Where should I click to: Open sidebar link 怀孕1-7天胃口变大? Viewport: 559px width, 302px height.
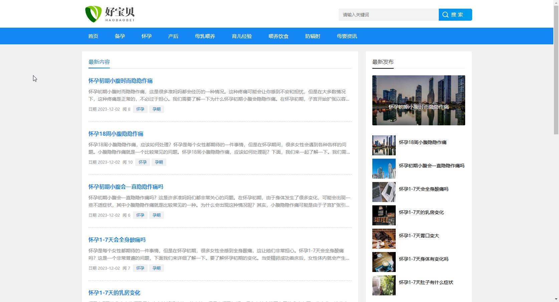click(419, 236)
